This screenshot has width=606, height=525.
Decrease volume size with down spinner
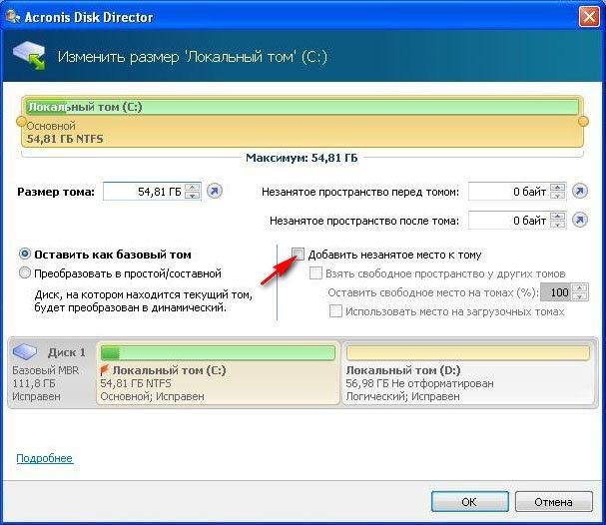pyautogui.click(x=192, y=196)
